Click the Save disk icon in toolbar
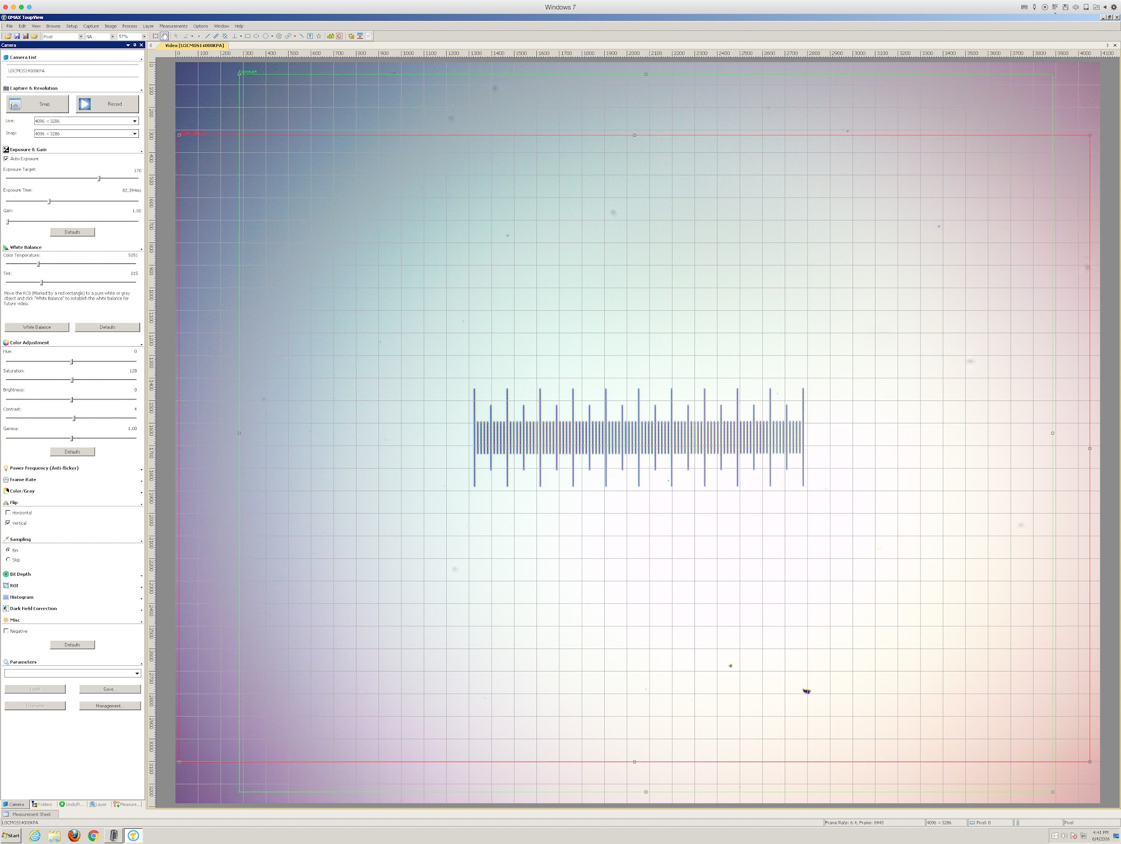Viewport: 1121px width, 844px height. tap(17, 36)
